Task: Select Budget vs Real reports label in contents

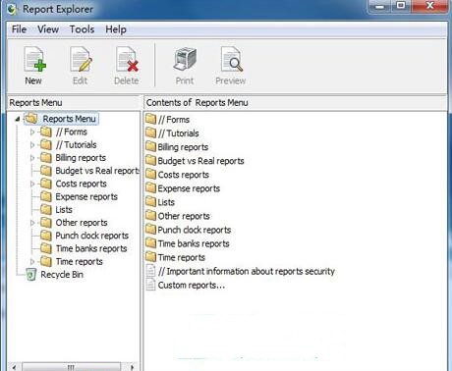Action: coord(200,161)
